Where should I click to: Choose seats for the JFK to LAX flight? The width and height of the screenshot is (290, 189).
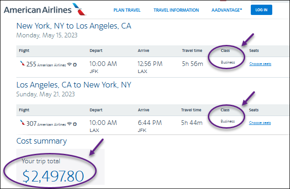point(260,64)
